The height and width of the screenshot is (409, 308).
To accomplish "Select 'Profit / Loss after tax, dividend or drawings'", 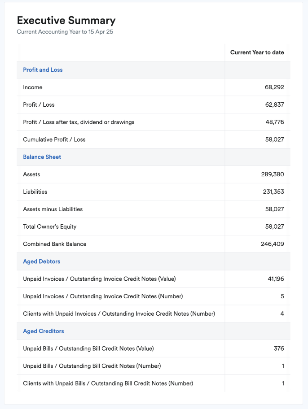I will point(79,122).
